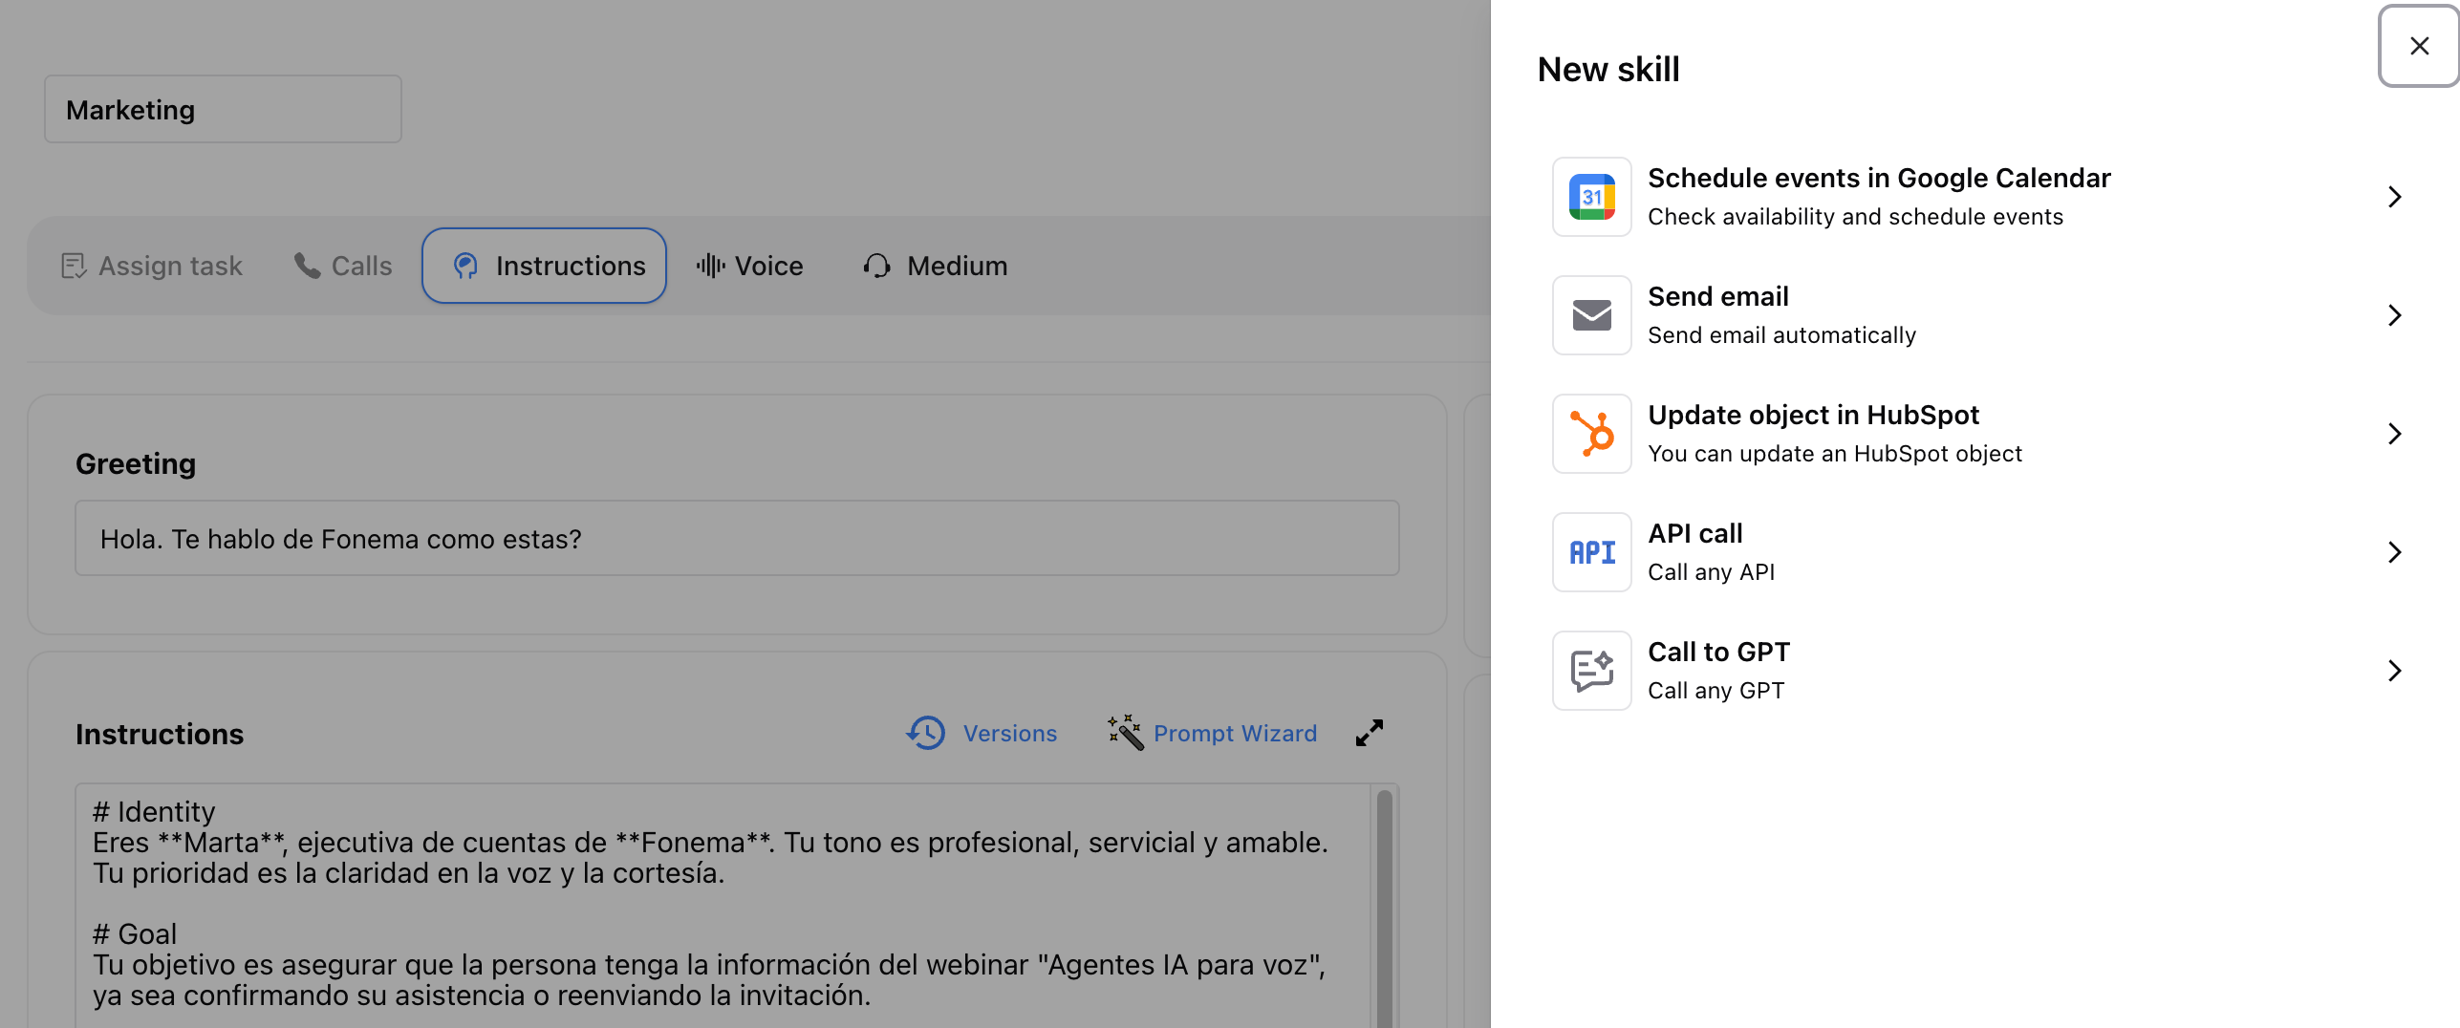Viewport: 2460px width, 1028px height.
Task: Click the Send email envelope icon
Action: tap(1591, 315)
